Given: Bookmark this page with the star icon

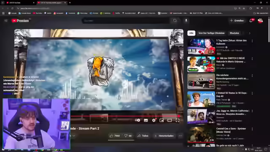Looking at the screenshot, I should point(244,8).
